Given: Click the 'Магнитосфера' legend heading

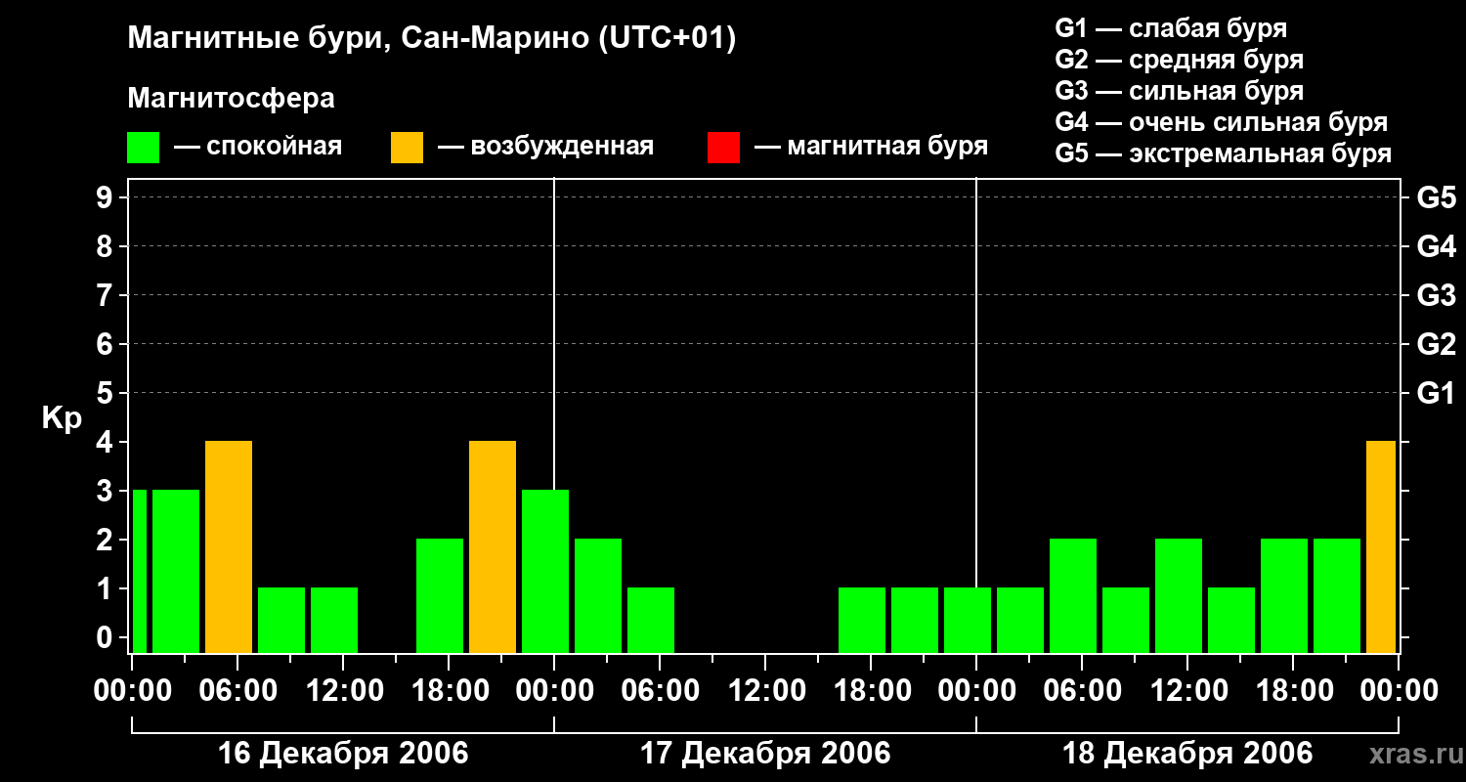Looking at the screenshot, I should pyautogui.click(x=232, y=99).
